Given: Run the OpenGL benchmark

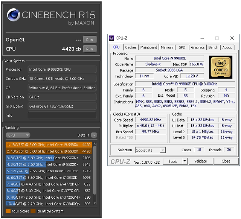Looking at the screenshot, I should point(90,40).
